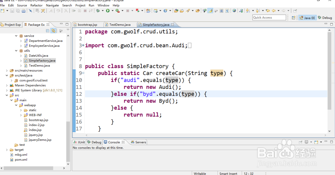This screenshot has height=175, width=335.
Task: Minimize the Package Explorer panel
Action: coord(61,24)
